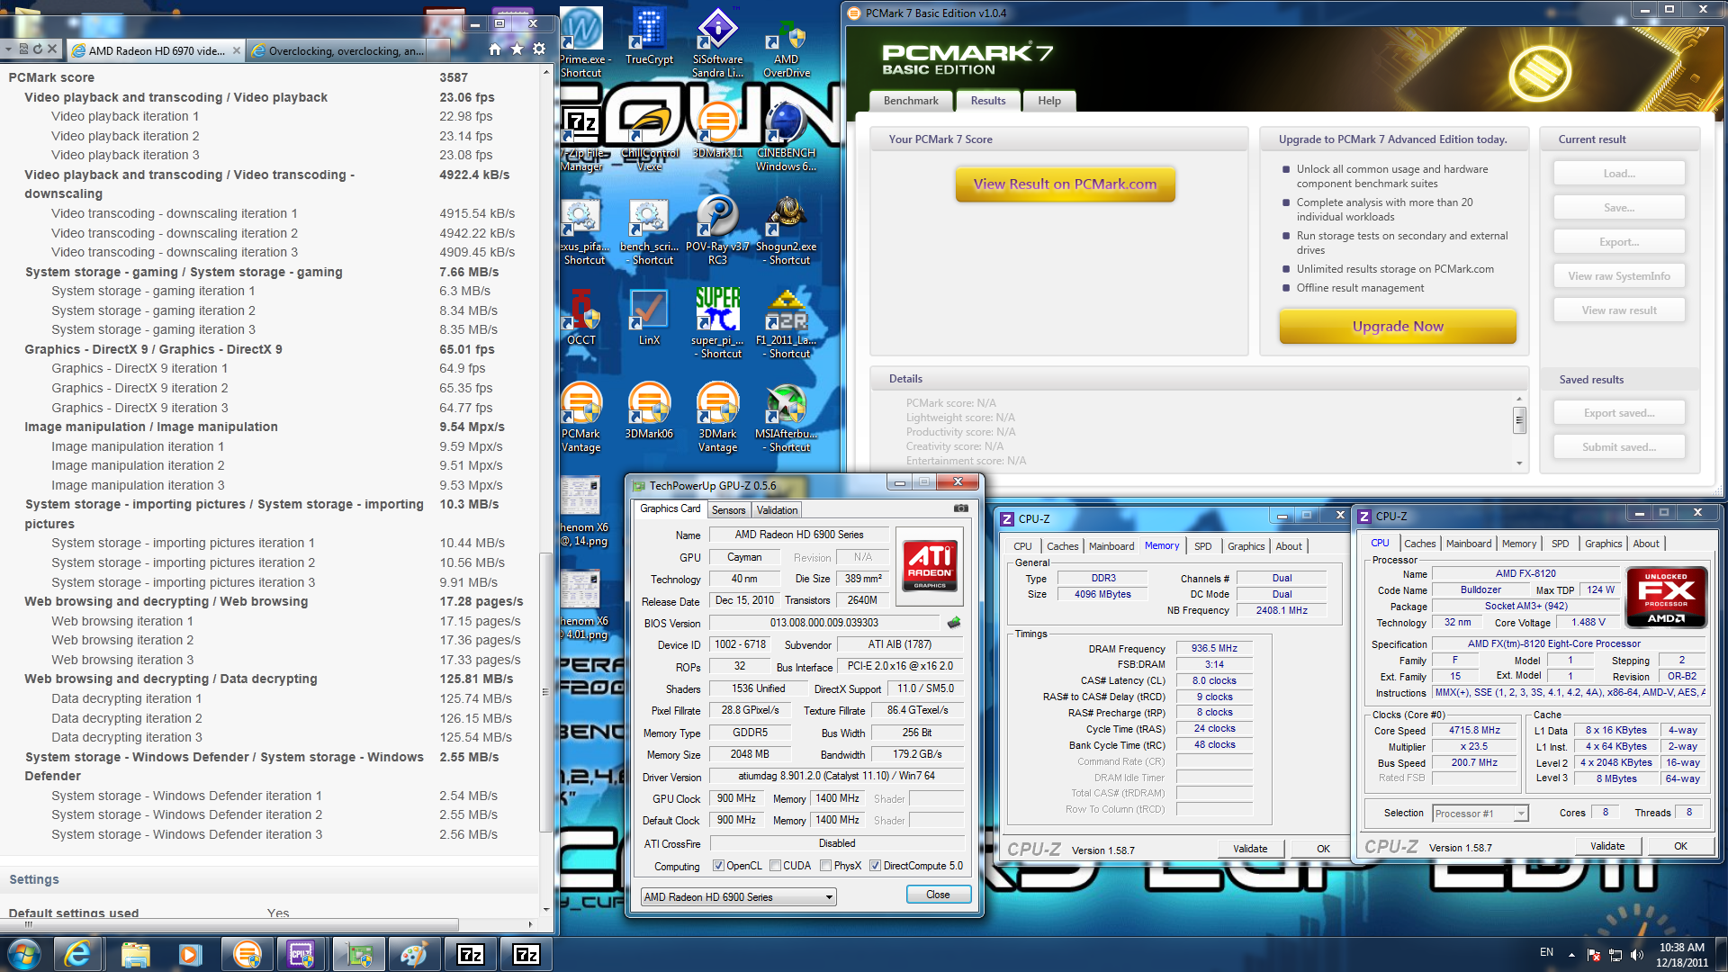Open Results tab in PCMark 7
1728x972 pixels.
click(987, 101)
